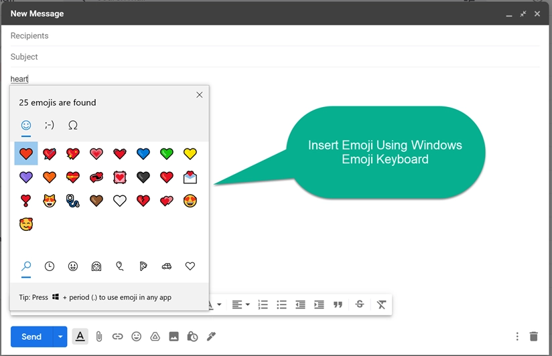The height and width of the screenshot is (356, 552).
Task: Open transportation and places car category
Action: pyautogui.click(x=167, y=266)
